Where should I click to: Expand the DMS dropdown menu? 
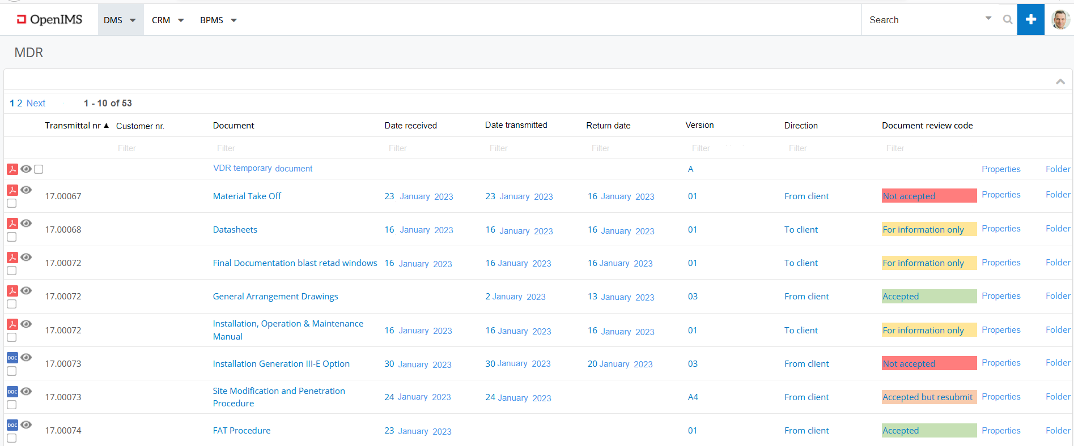click(x=120, y=20)
